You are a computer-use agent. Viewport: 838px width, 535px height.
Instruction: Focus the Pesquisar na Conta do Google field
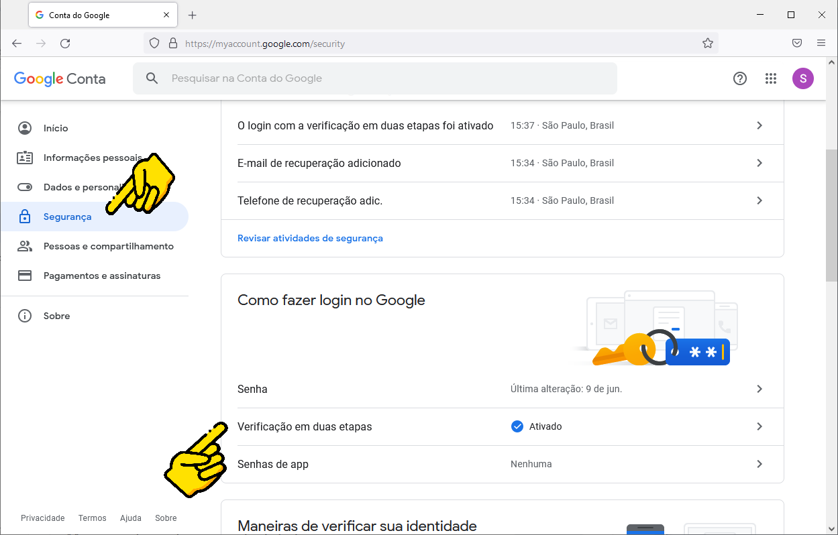(375, 78)
